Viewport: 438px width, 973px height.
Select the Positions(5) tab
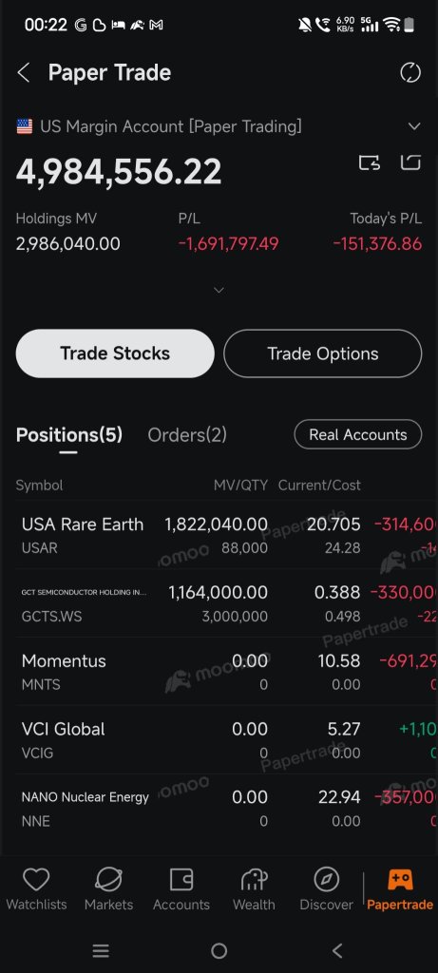68,435
